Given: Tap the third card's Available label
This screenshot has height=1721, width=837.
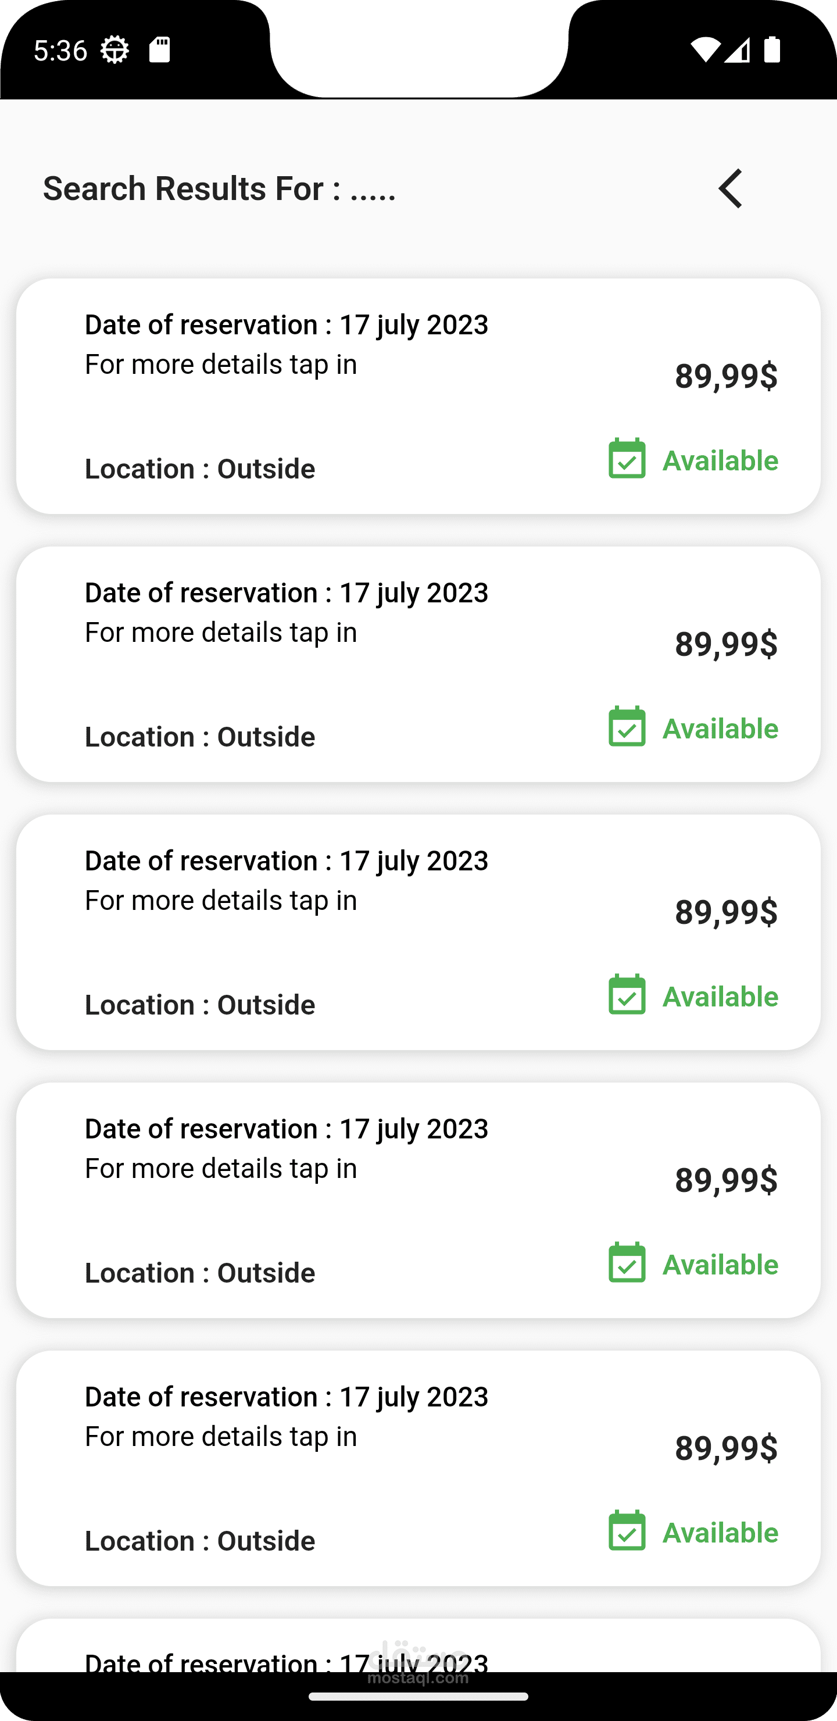Looking at the screenshot, I should coord(720,997).
